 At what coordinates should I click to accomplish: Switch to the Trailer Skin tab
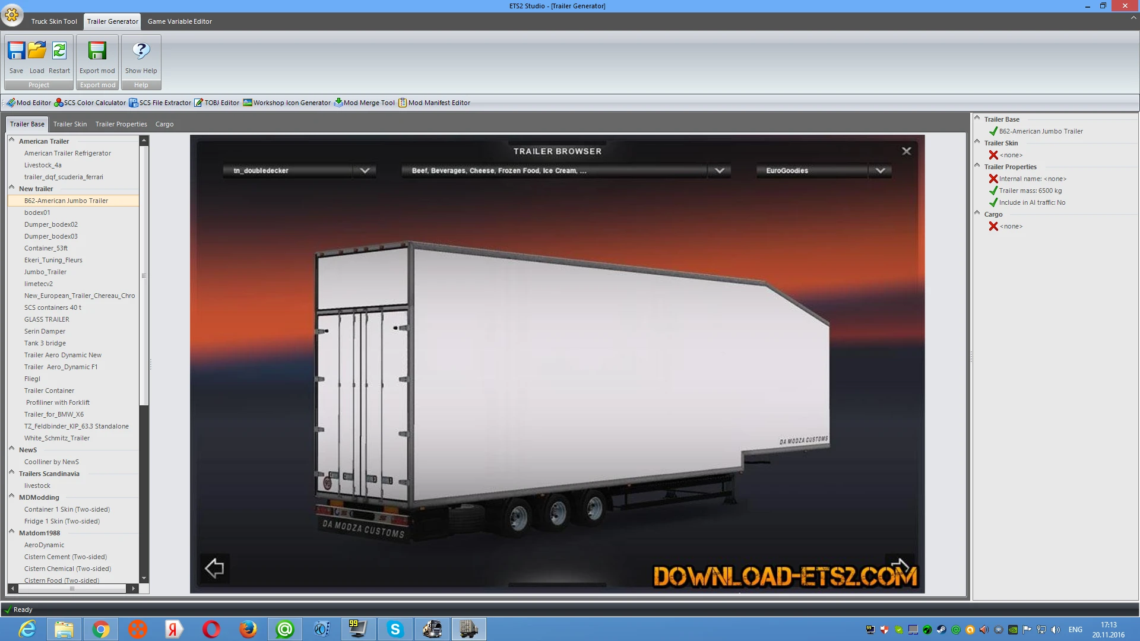[x=69, y=124]
